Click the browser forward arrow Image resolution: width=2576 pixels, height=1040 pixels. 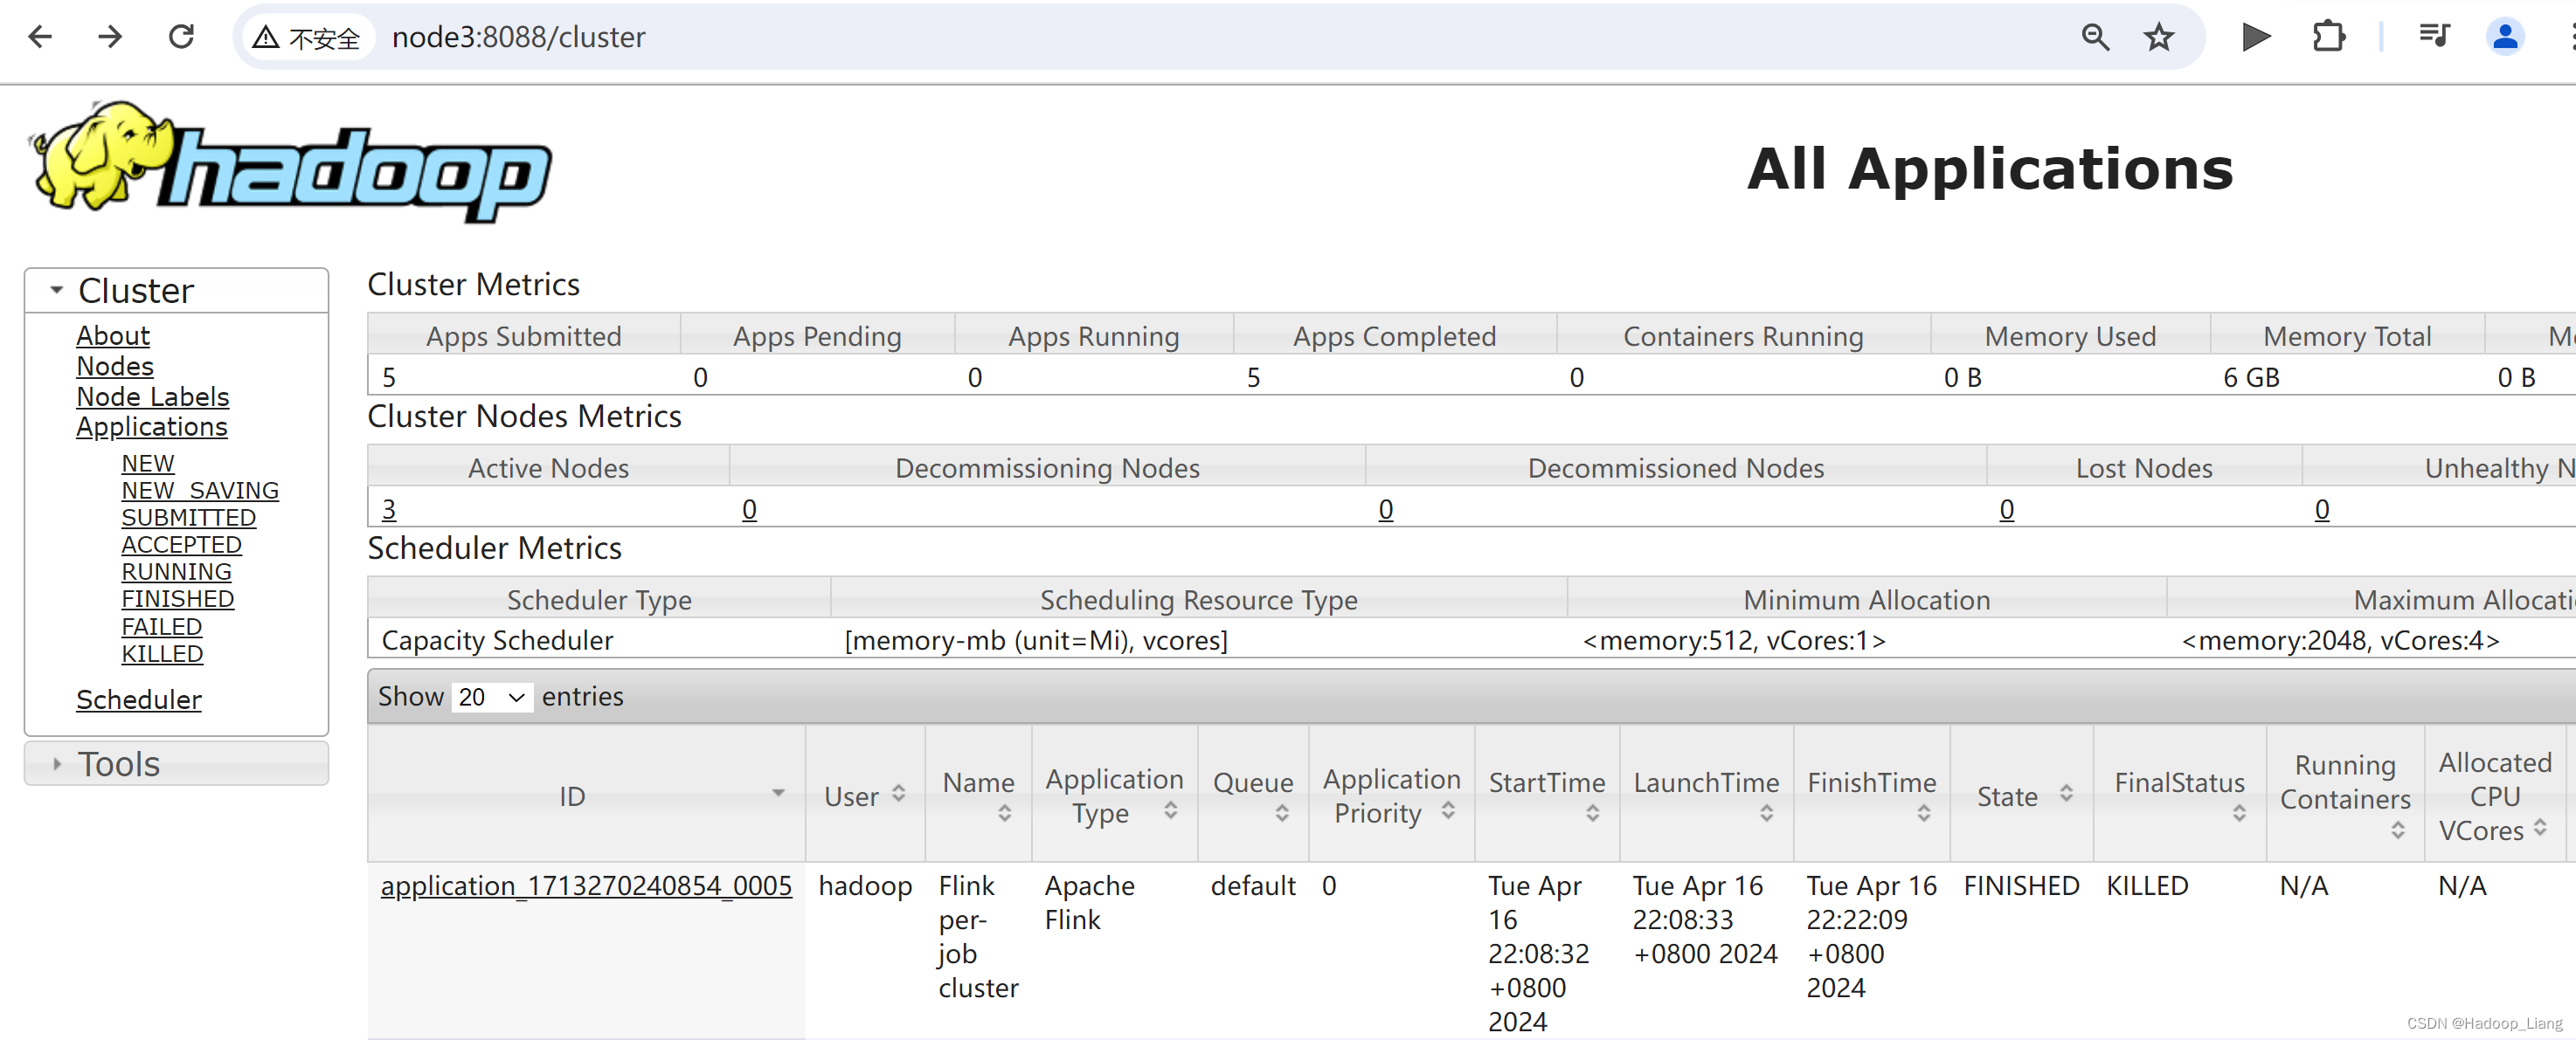[x=110, y=38]
